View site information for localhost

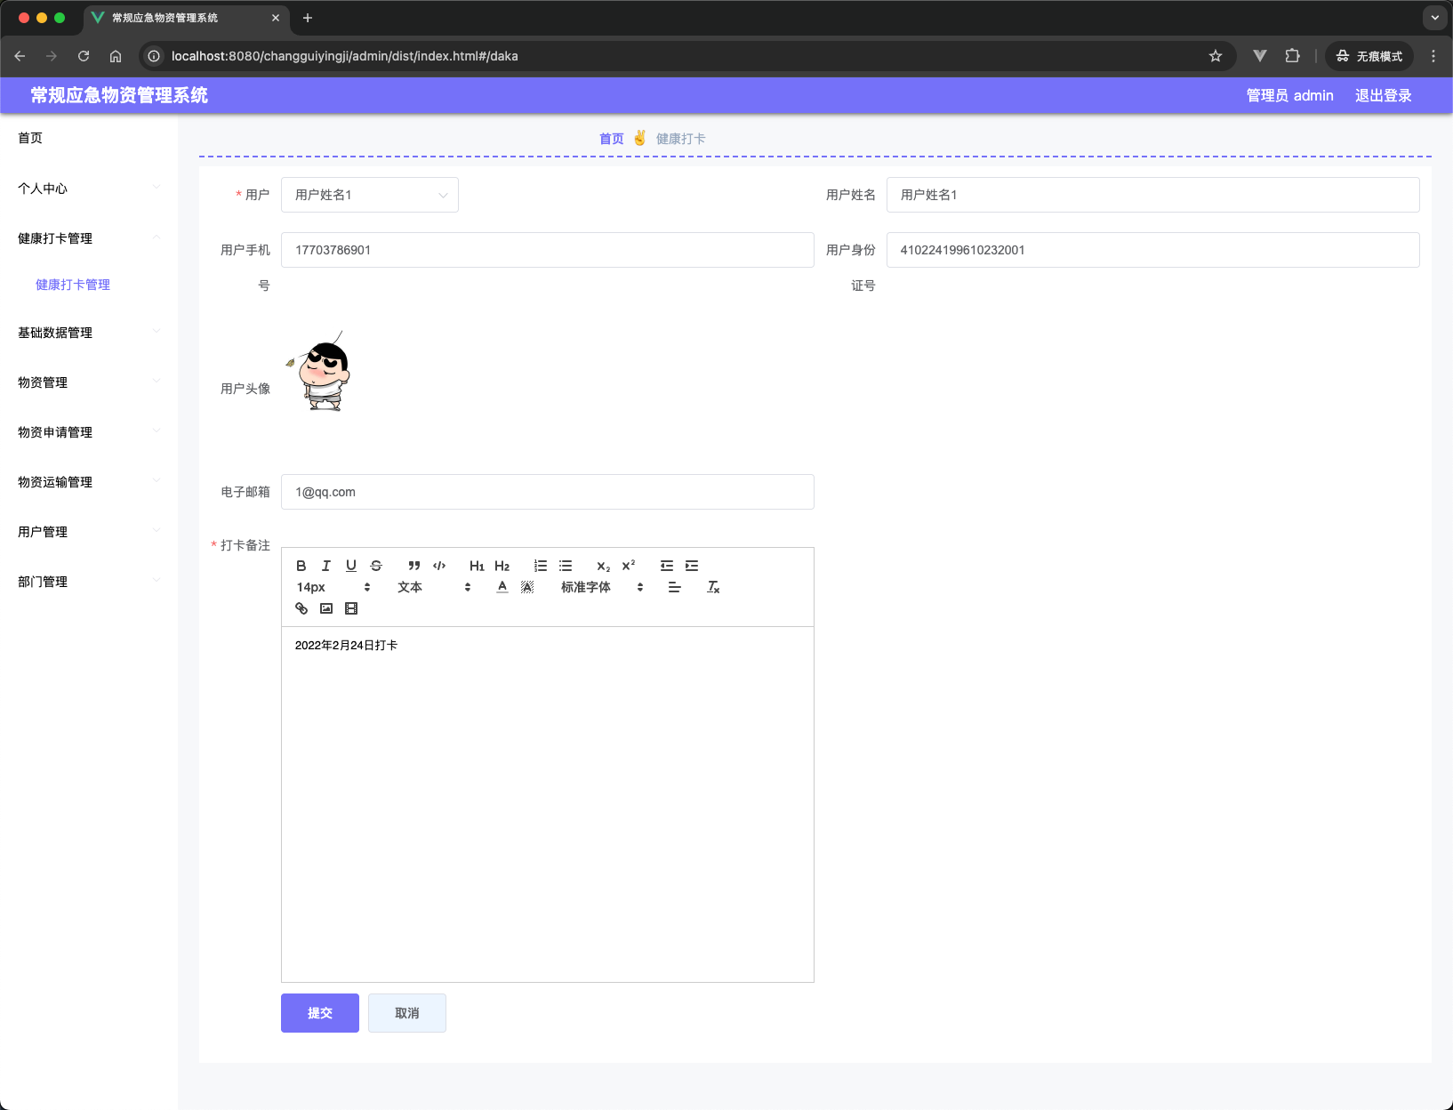(x=154, y=56)
